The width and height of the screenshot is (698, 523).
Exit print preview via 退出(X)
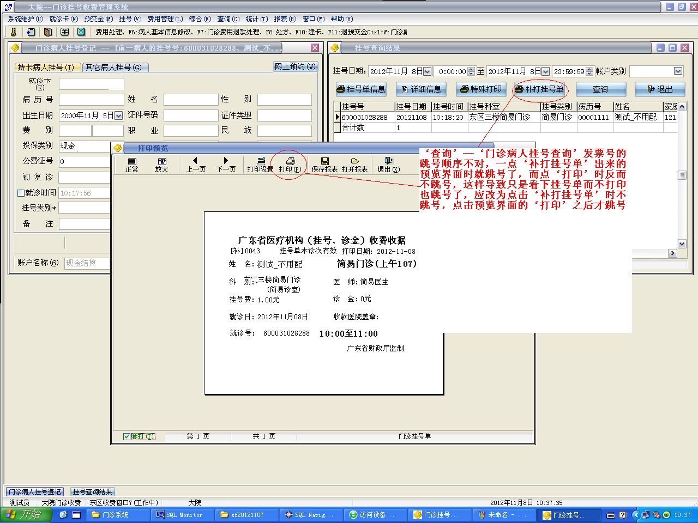(388, 165)
